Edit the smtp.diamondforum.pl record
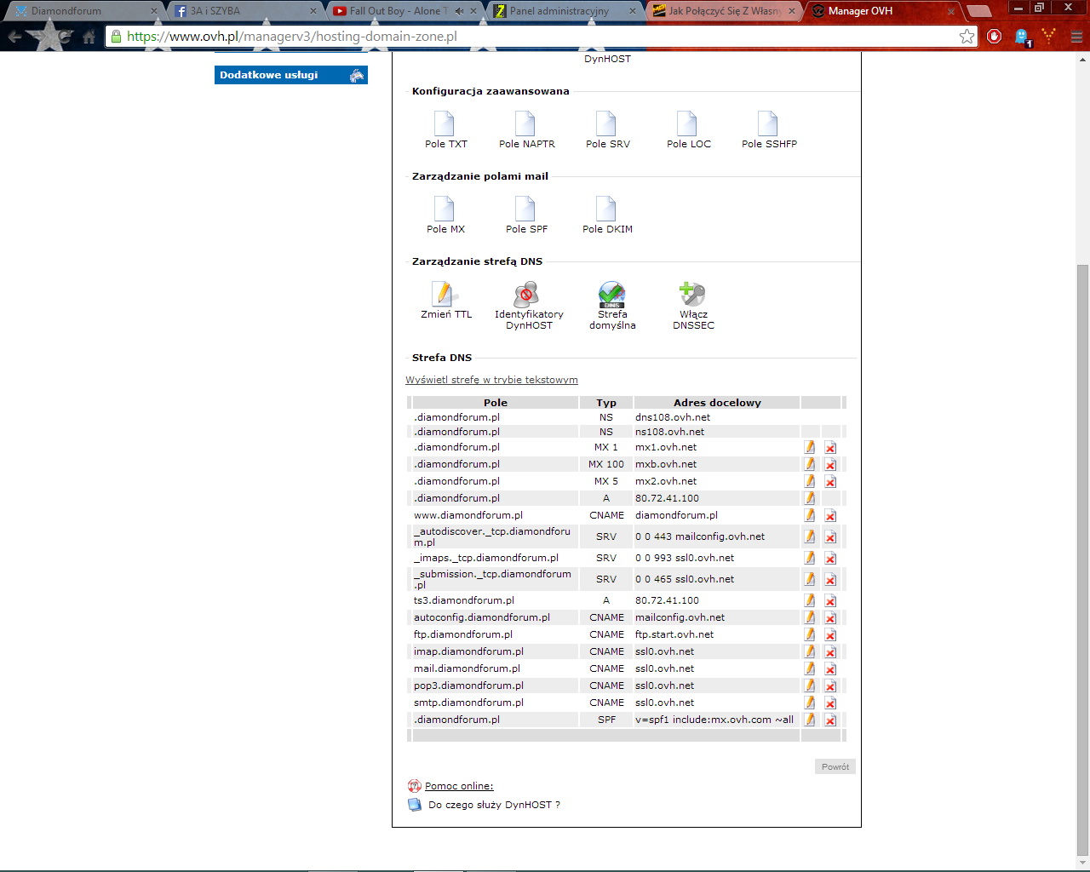 coord(810,703)
